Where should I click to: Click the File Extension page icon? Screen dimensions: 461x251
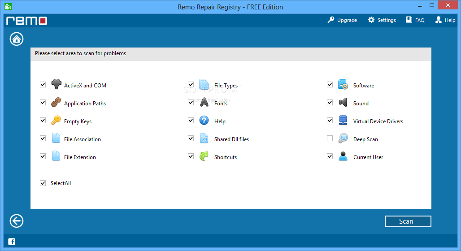[x=56, y=156]
